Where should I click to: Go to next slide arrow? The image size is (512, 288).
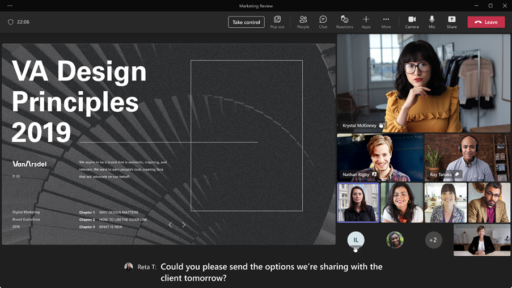(184, 225)
